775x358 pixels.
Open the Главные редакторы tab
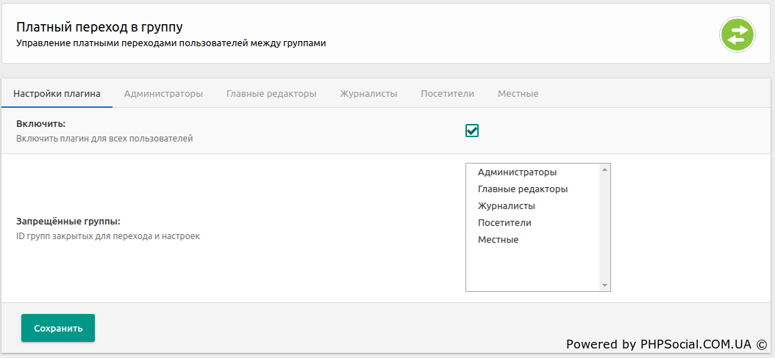pos(271,94)
